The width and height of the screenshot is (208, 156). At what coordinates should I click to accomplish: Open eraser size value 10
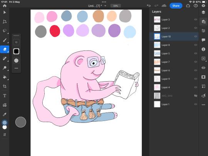click(x=16, y=42)
